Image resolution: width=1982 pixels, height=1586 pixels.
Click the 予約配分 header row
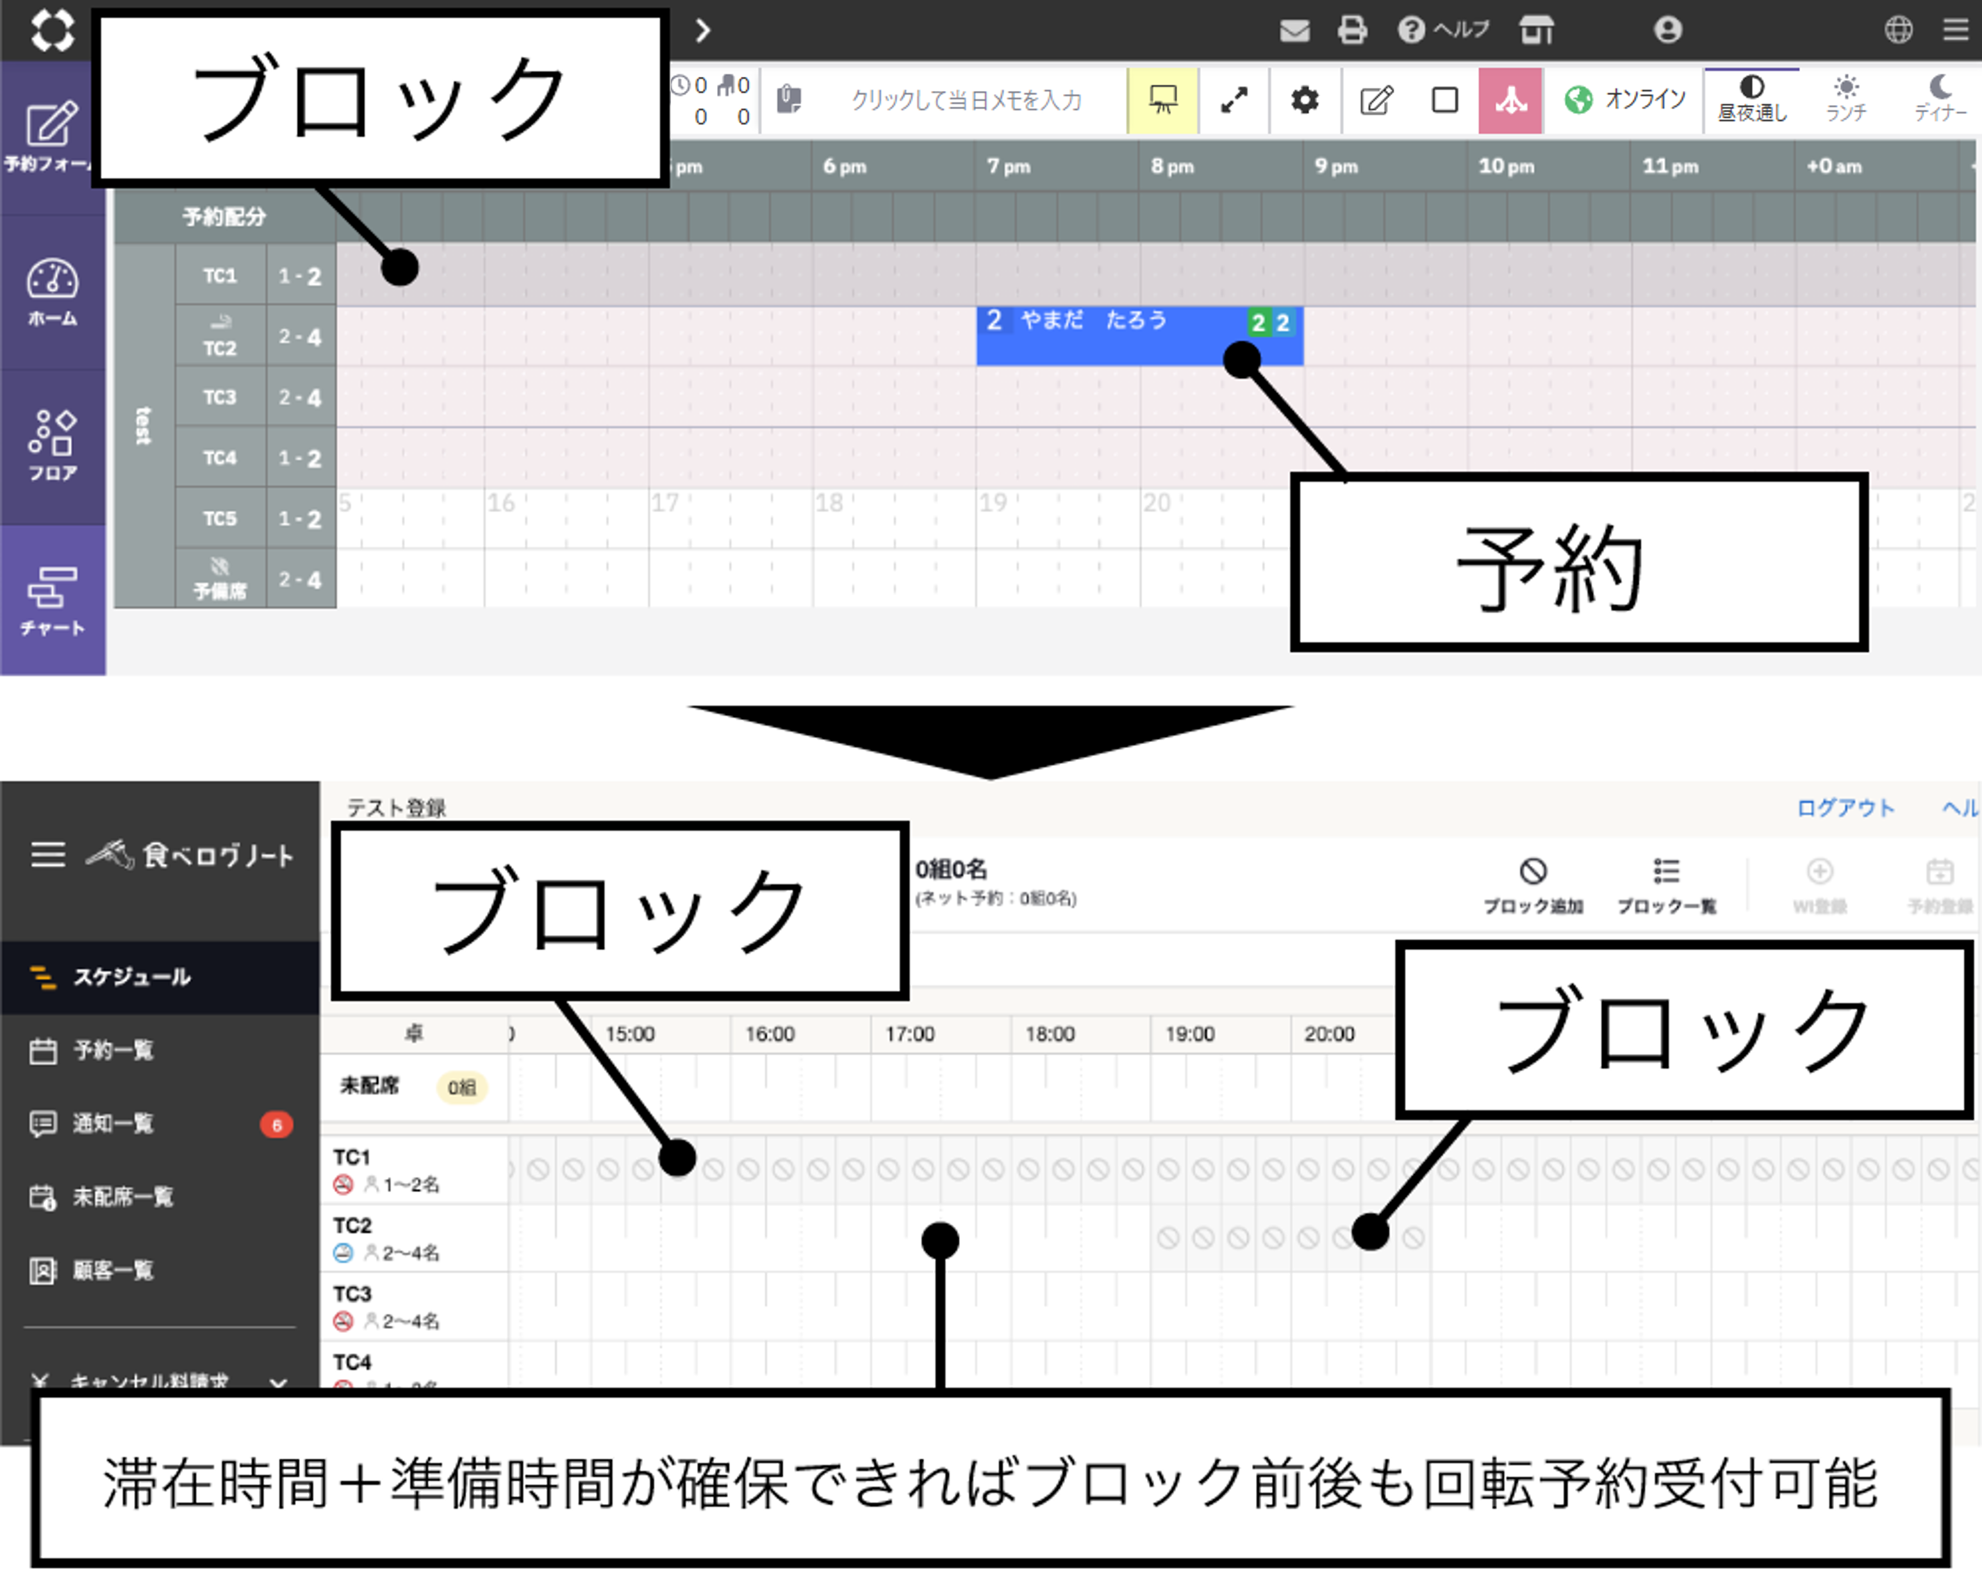tap(224, 217)
